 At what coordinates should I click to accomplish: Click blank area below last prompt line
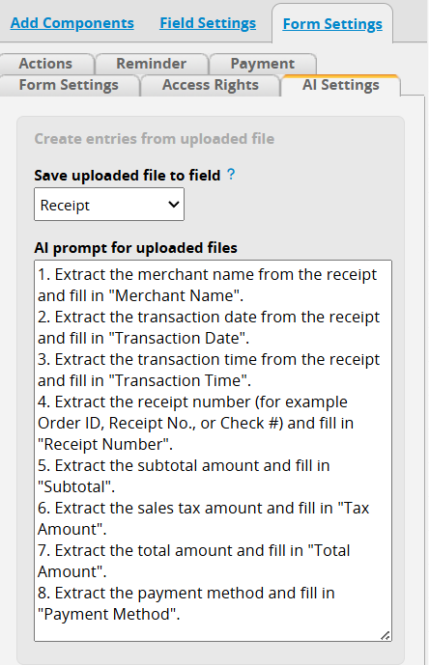[x=213, y=631]
